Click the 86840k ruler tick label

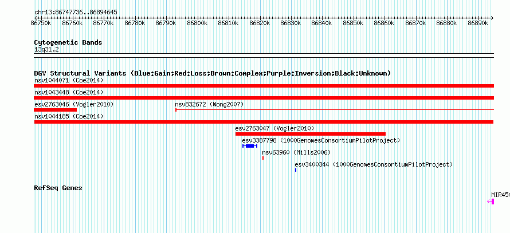(x=322, y=23)
